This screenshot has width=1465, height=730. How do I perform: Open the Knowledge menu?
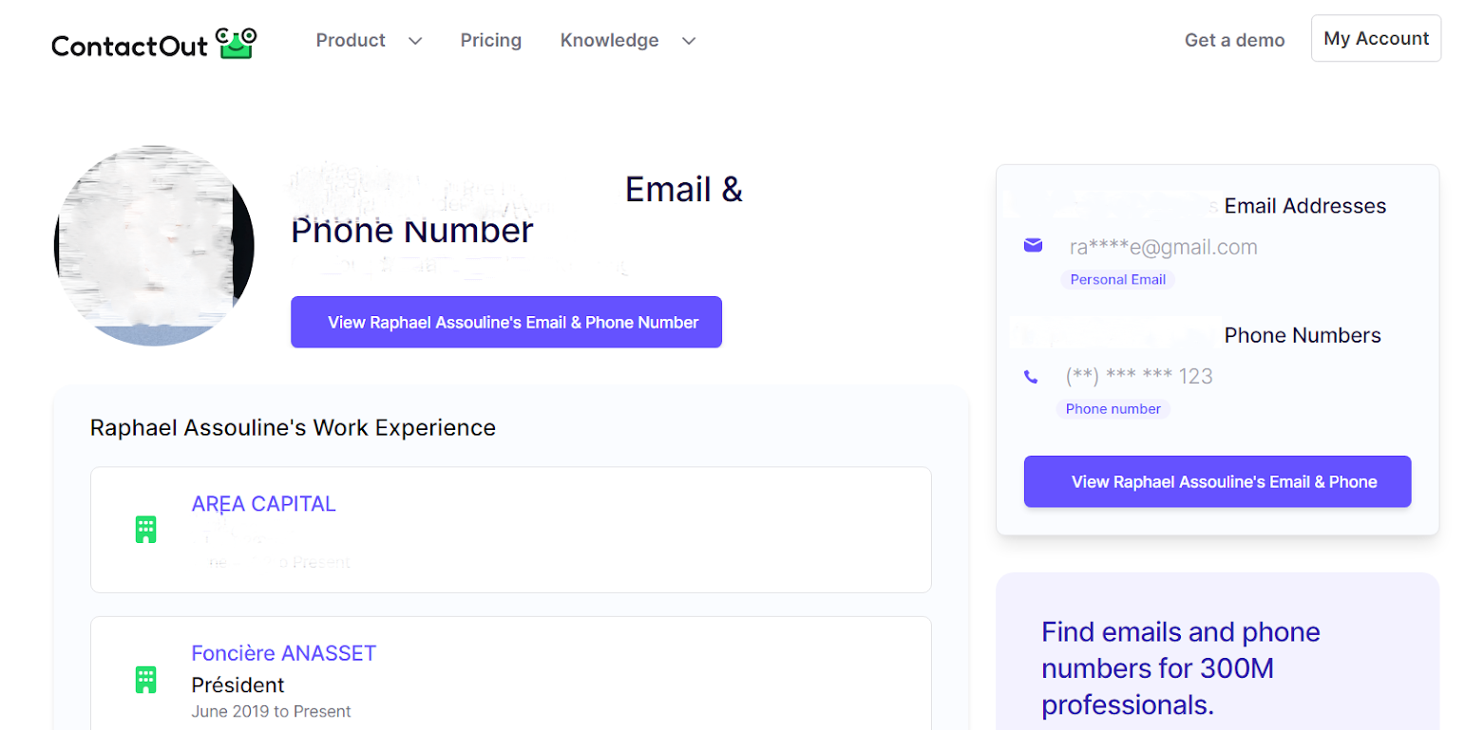(x=609, y=40)
